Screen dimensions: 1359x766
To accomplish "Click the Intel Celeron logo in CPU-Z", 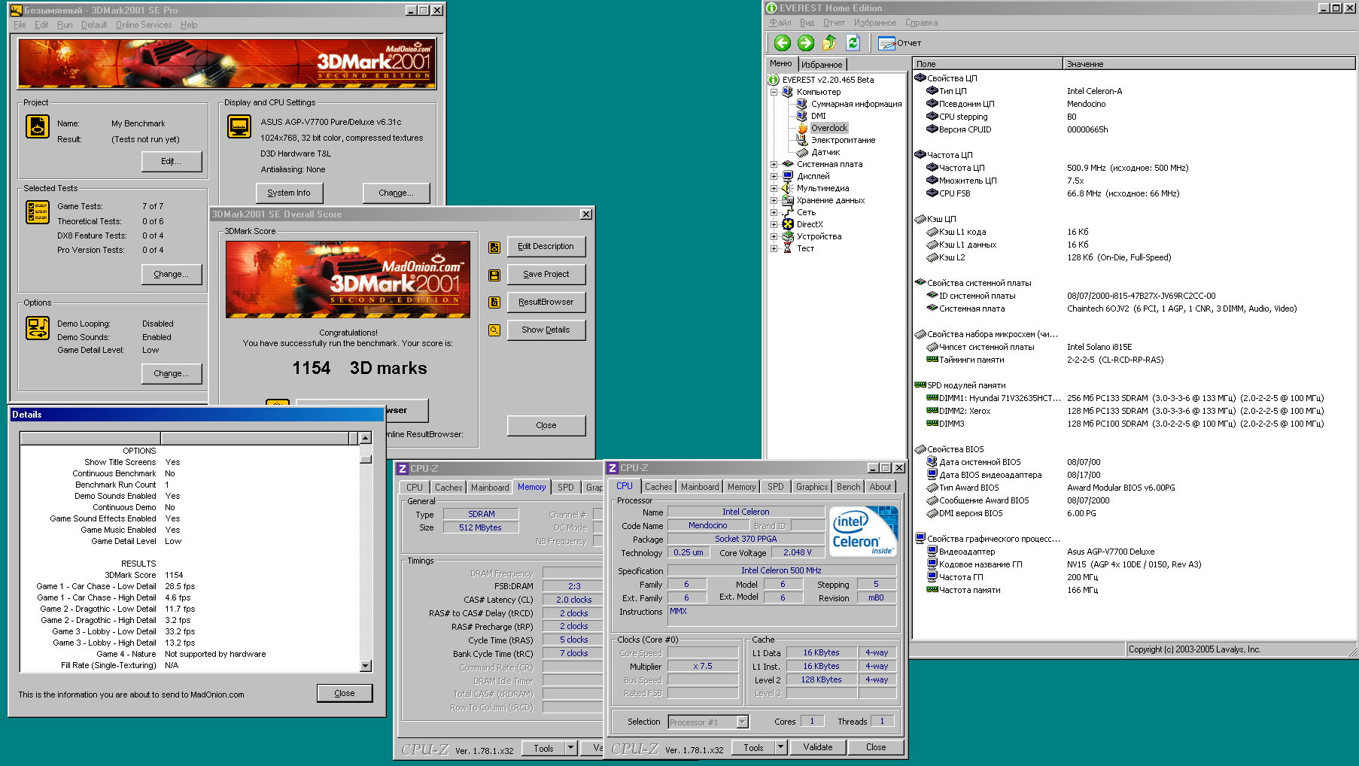I will (x=863, y=531).
